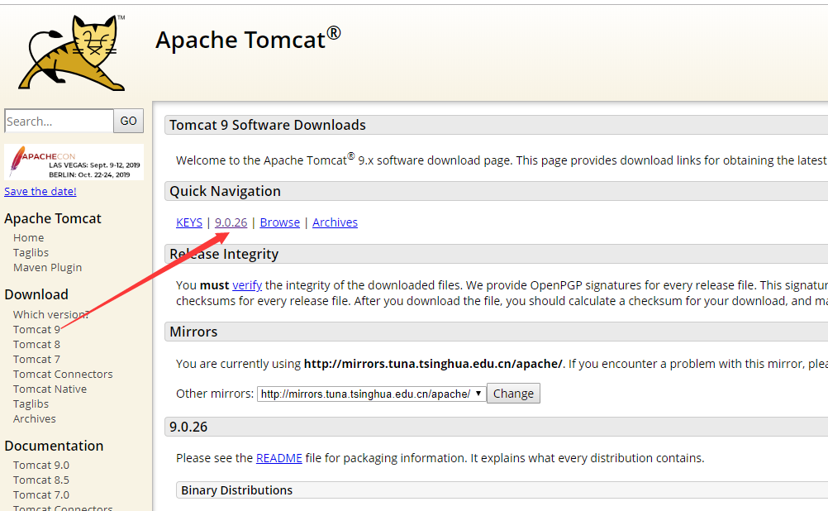Viewport: 828px width, 511px height.
Task: Click the GO search button
Action: [x=128, y=121]
